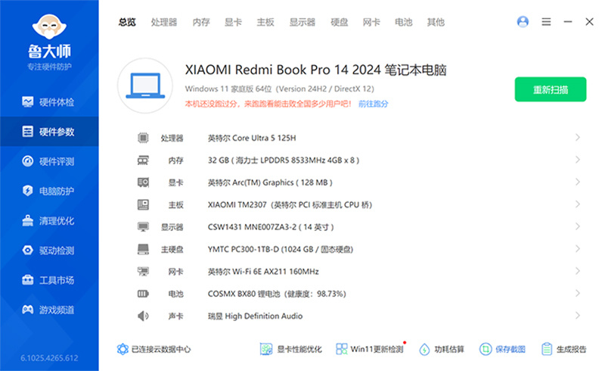Viewport: 605px width, 371px height.
Task: Expand the 显卡 Arc Graphics row chevron
Action: tap(577, 182)
